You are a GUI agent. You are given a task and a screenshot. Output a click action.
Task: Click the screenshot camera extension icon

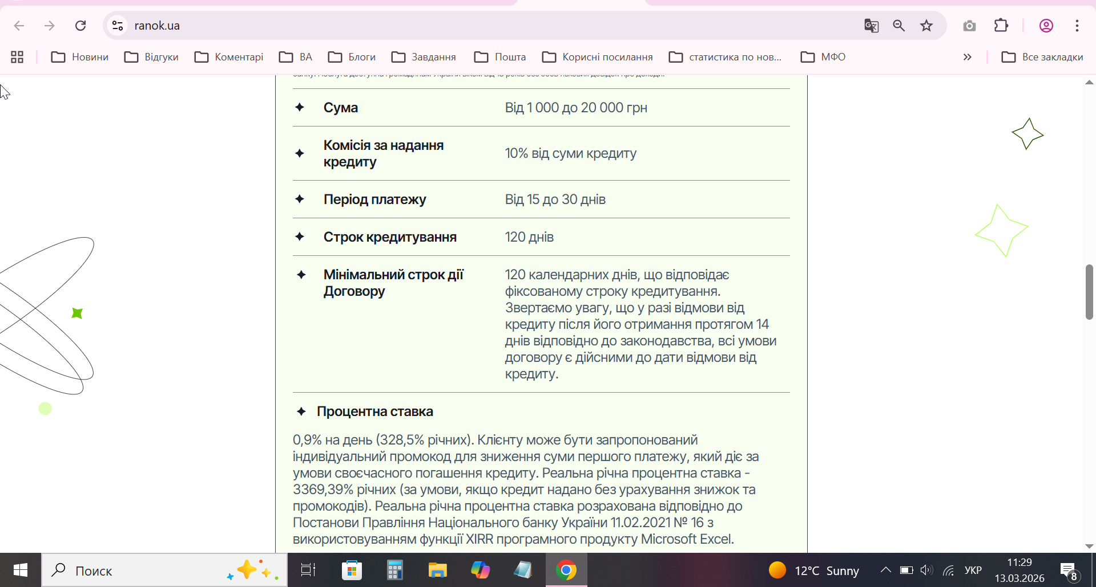969,26
